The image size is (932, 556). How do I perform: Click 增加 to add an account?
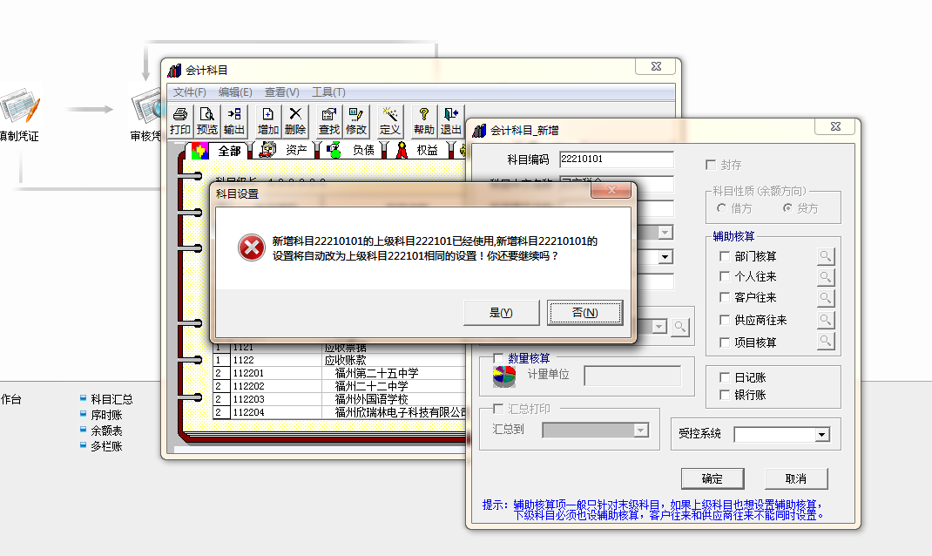(268, 121)
